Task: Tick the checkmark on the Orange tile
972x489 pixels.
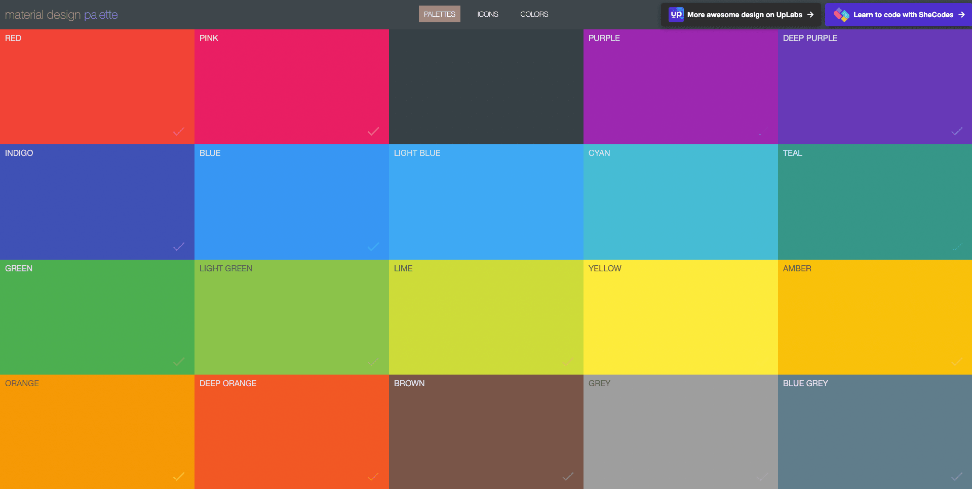Action: point(179,476)
